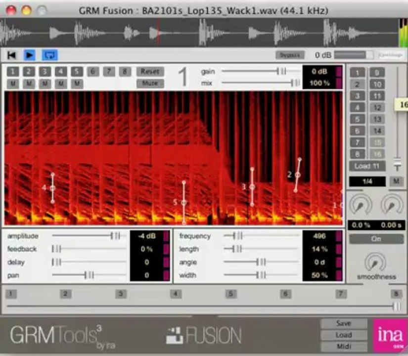Screen dimensions: 408x356
Task: Recall preset 10 in right panel
Action: tap(377, 85)
